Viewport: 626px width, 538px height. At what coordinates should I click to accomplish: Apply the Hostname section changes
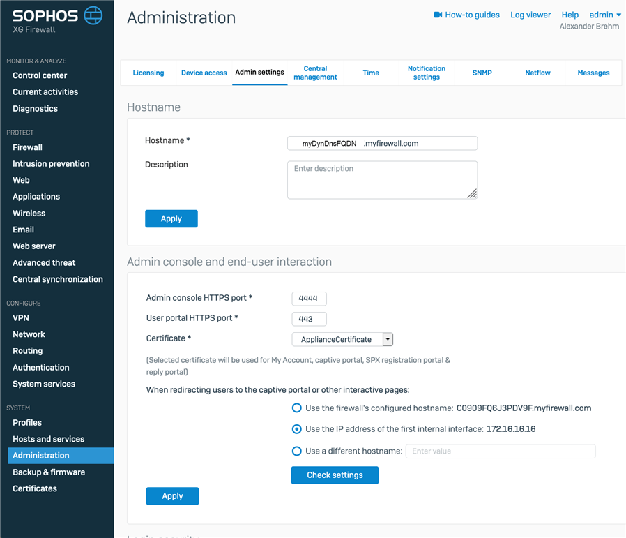(171, 218)
